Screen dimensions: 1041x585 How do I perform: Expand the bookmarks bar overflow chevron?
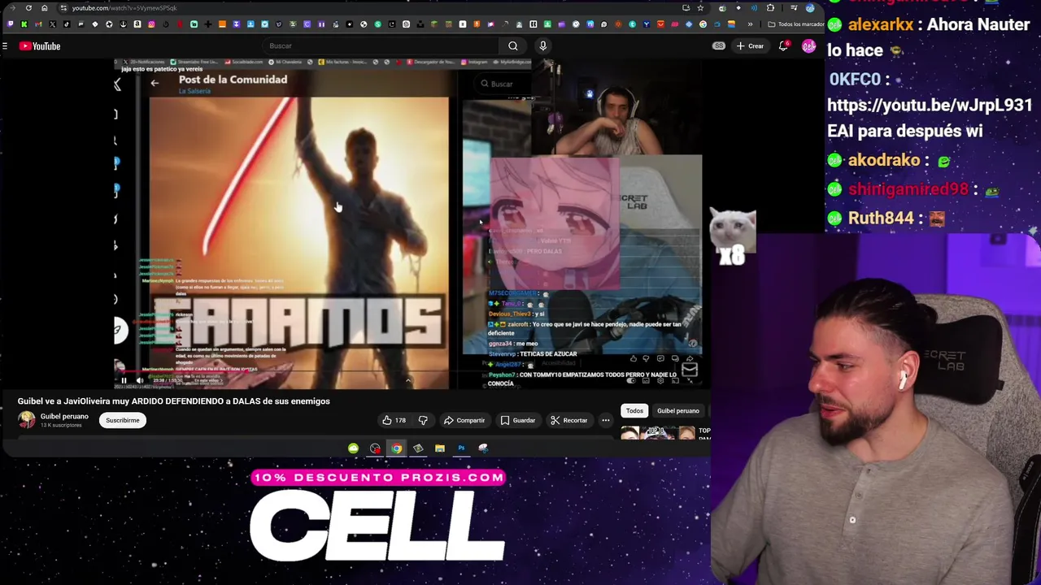click(750, 24)
